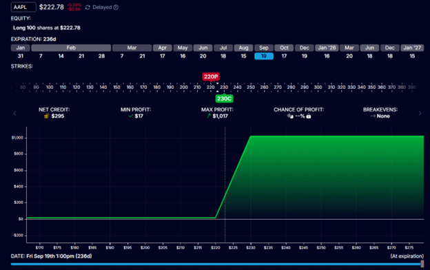Image resolution: width=430 pixels, height=270 pixels.
Task: Choose the Feb 14 expiration date
Action: click(61, 56)
